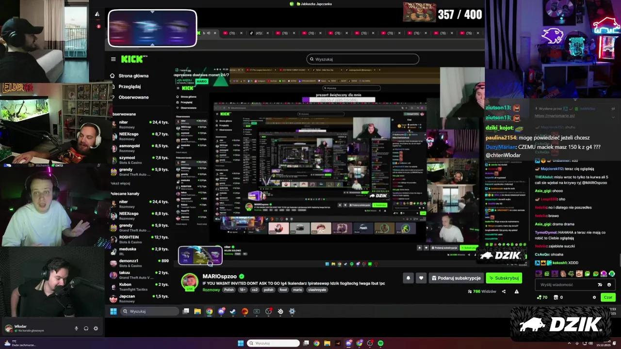This screenshot has height=349, width=621.
Task: Open channel points showing 70
Action: pyautogui.click(x=542, y=297)
